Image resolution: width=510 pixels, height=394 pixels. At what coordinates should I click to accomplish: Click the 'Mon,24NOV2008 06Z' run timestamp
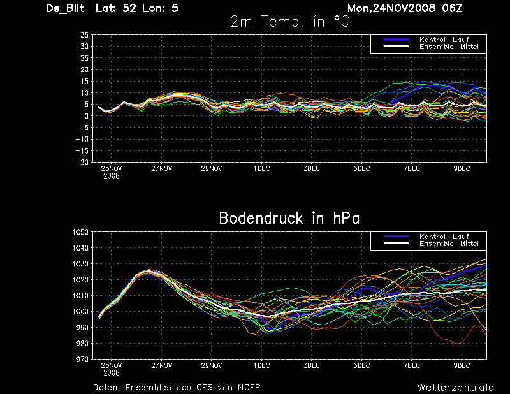click(405, 8)
